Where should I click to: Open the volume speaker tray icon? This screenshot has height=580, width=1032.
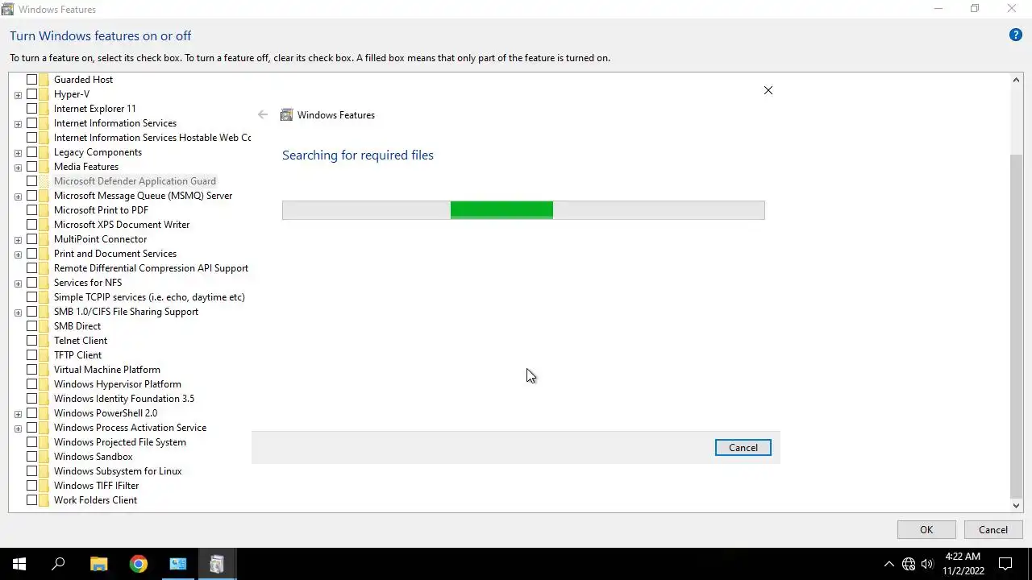927,564
